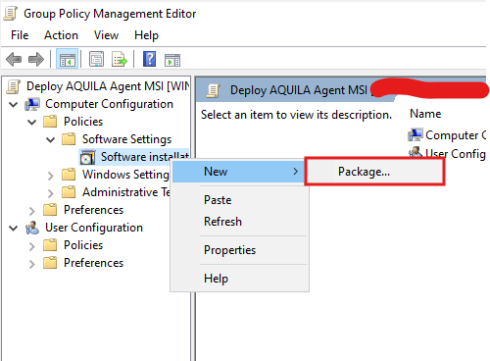Collapse the Computer Configuration node

(14, 105)
